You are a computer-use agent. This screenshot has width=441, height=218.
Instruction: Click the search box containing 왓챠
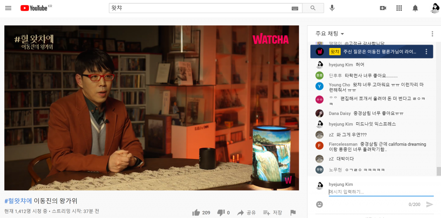(x=205, y=8)
